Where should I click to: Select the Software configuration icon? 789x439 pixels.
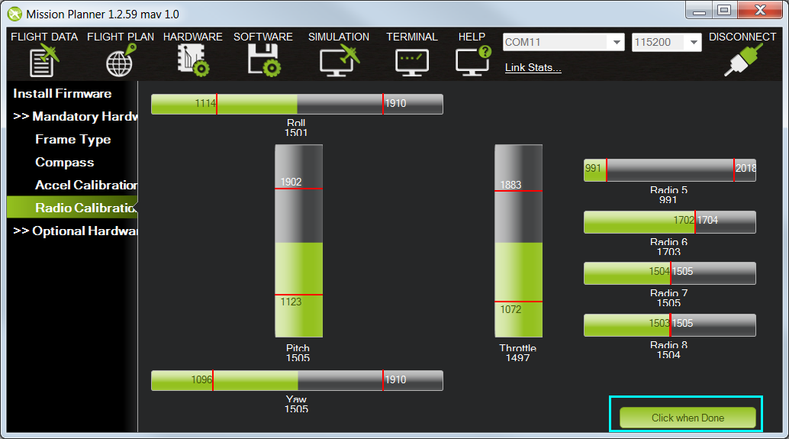(263, 61)
